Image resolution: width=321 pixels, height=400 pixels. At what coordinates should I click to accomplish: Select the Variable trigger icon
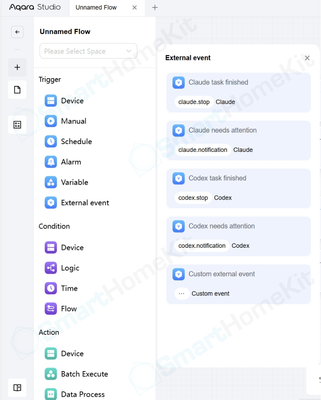tap(51, 182)
